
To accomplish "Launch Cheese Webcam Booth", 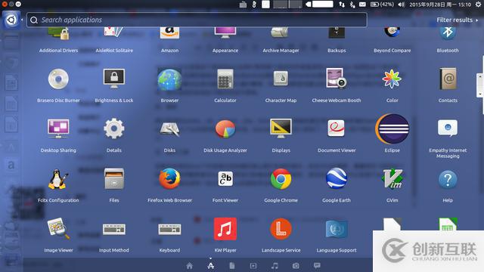I will (336, 79).
